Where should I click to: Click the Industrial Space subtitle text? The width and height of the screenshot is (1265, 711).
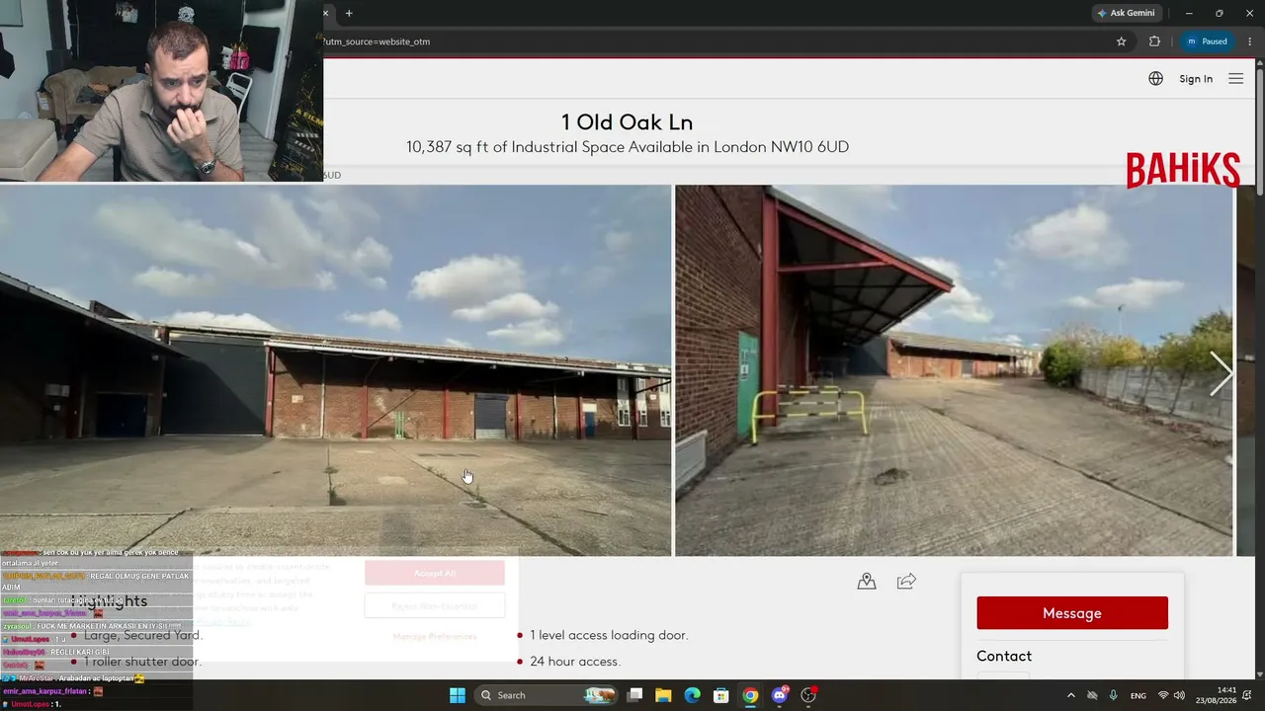point(628,147)
